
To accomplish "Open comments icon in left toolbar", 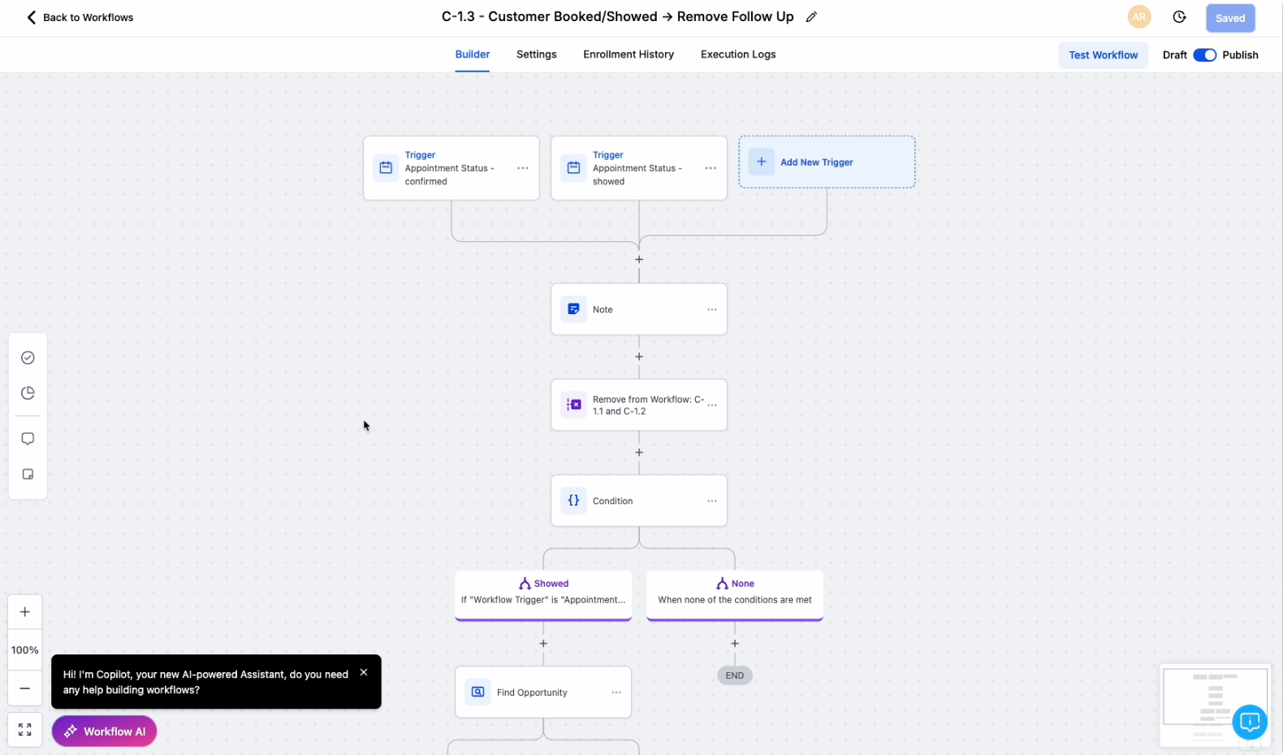I will point(28,438).
